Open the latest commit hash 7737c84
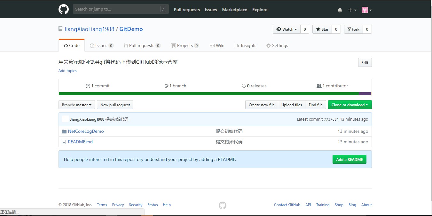432x216 pixels. click(x=331, y=119)
